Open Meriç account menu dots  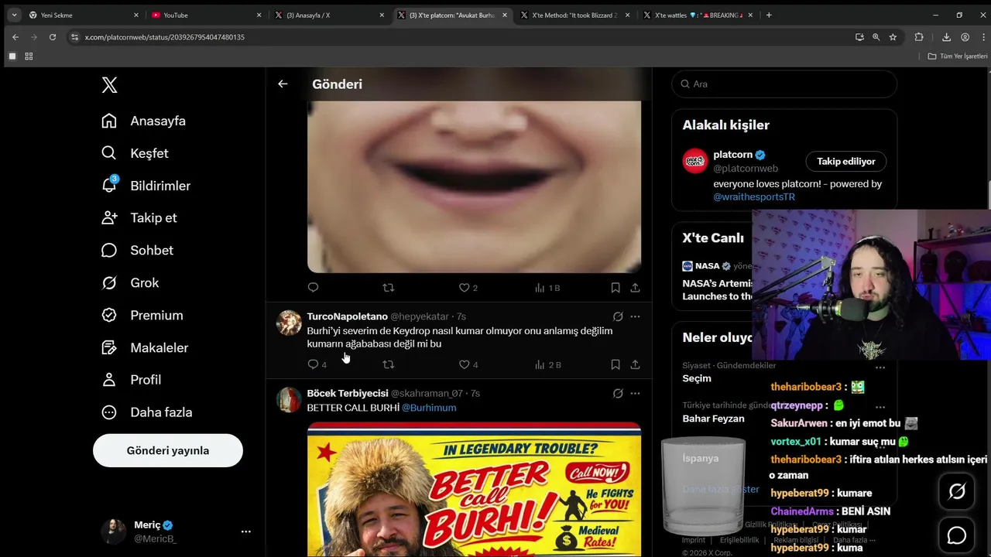(245, 531)
